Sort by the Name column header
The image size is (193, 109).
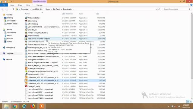[x=27, y=14]
